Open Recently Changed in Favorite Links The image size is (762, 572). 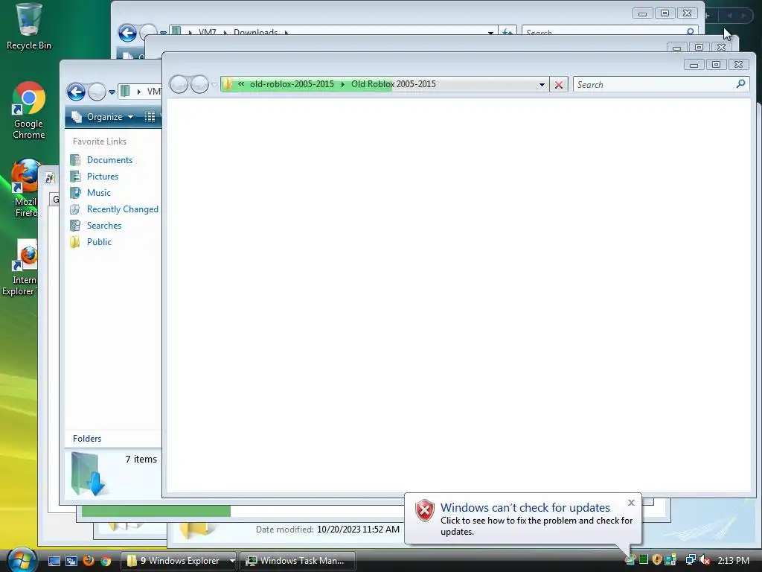pos(123,209)
